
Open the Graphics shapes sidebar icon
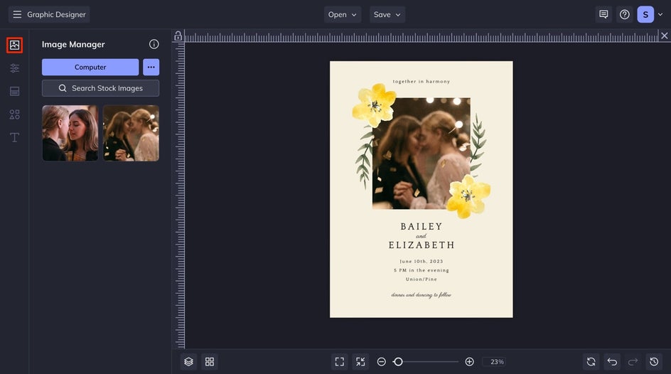(14, 114)
